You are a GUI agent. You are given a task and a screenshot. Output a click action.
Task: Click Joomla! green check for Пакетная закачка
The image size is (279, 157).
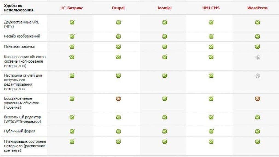165,46
